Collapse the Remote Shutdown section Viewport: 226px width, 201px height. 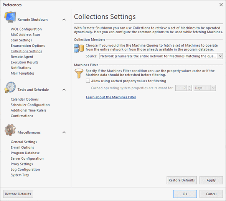[64, 20]
